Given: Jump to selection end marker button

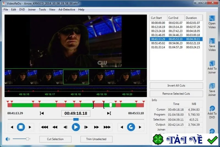Looking at the screenshot, I should tap(109, 113).
